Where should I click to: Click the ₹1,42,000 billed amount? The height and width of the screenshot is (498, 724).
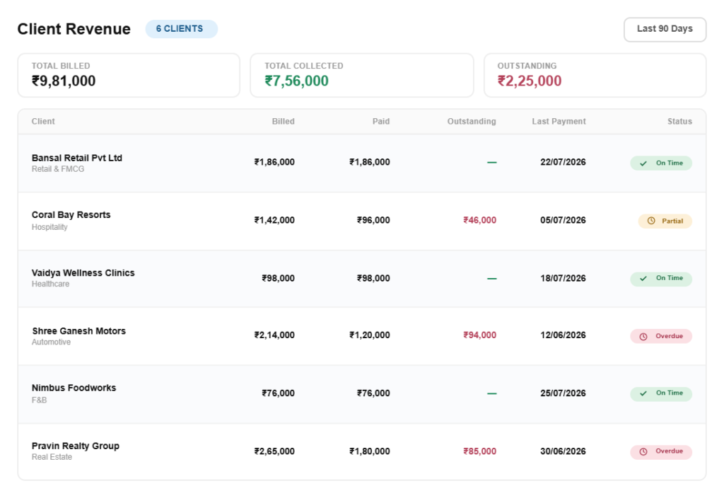tap(274, 221)
